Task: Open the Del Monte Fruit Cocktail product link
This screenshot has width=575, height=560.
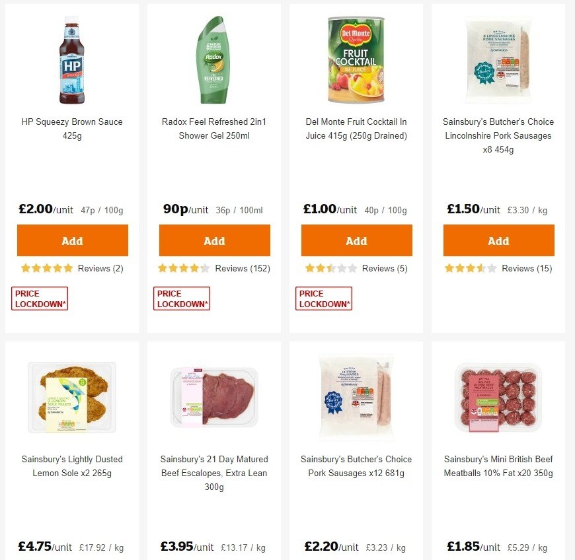Action: tap(356, 129)
